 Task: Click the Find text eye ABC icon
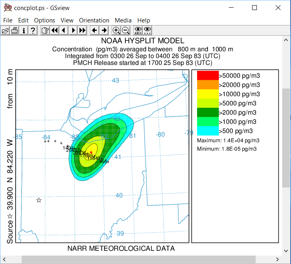pyautogui.click(x=138, y=30)
